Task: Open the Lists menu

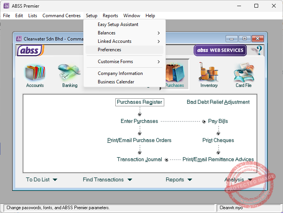Action: click(x=32, y=16)
